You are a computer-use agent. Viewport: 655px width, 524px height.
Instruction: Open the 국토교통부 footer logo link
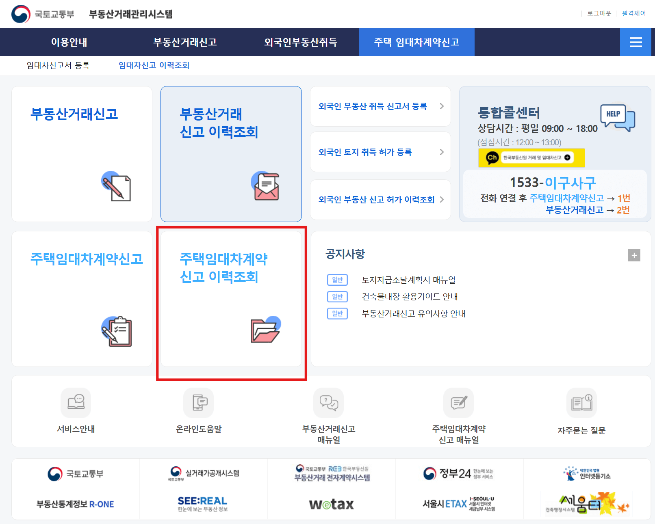point(76,474)
